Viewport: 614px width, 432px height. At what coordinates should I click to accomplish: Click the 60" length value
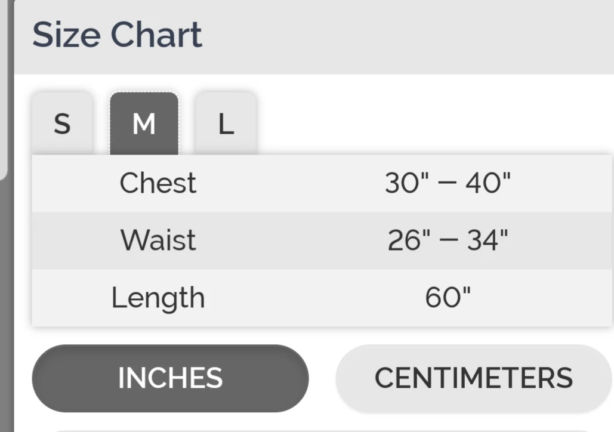[x=448, y=298]
